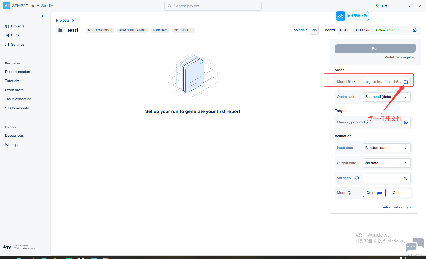Click the ARM CORTEX-M0+ tag
Image resolution: width=426 pixels, height=259 pixels.
click(x=132, y=30)
